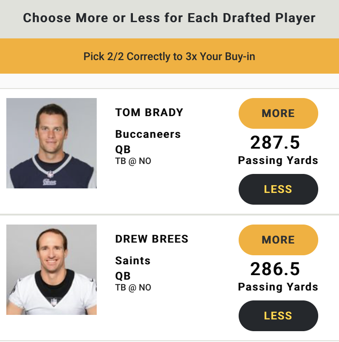
Task: Choose LESS for Drew Brees
Action: click(x=278, y=316)
